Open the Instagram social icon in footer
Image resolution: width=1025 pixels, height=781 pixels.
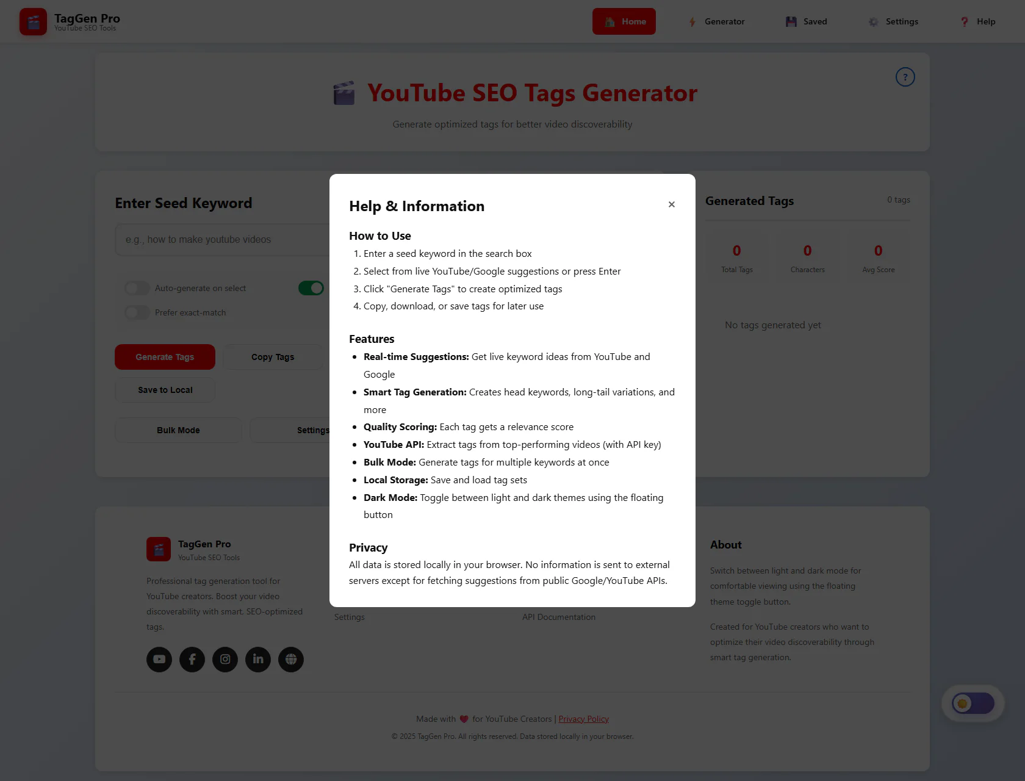225,660
